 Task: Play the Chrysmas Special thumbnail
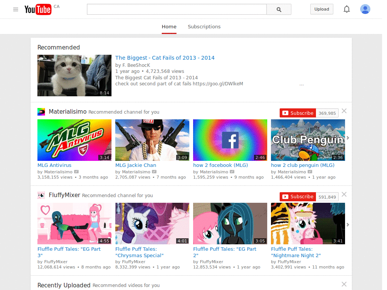(x=152, y=224)
